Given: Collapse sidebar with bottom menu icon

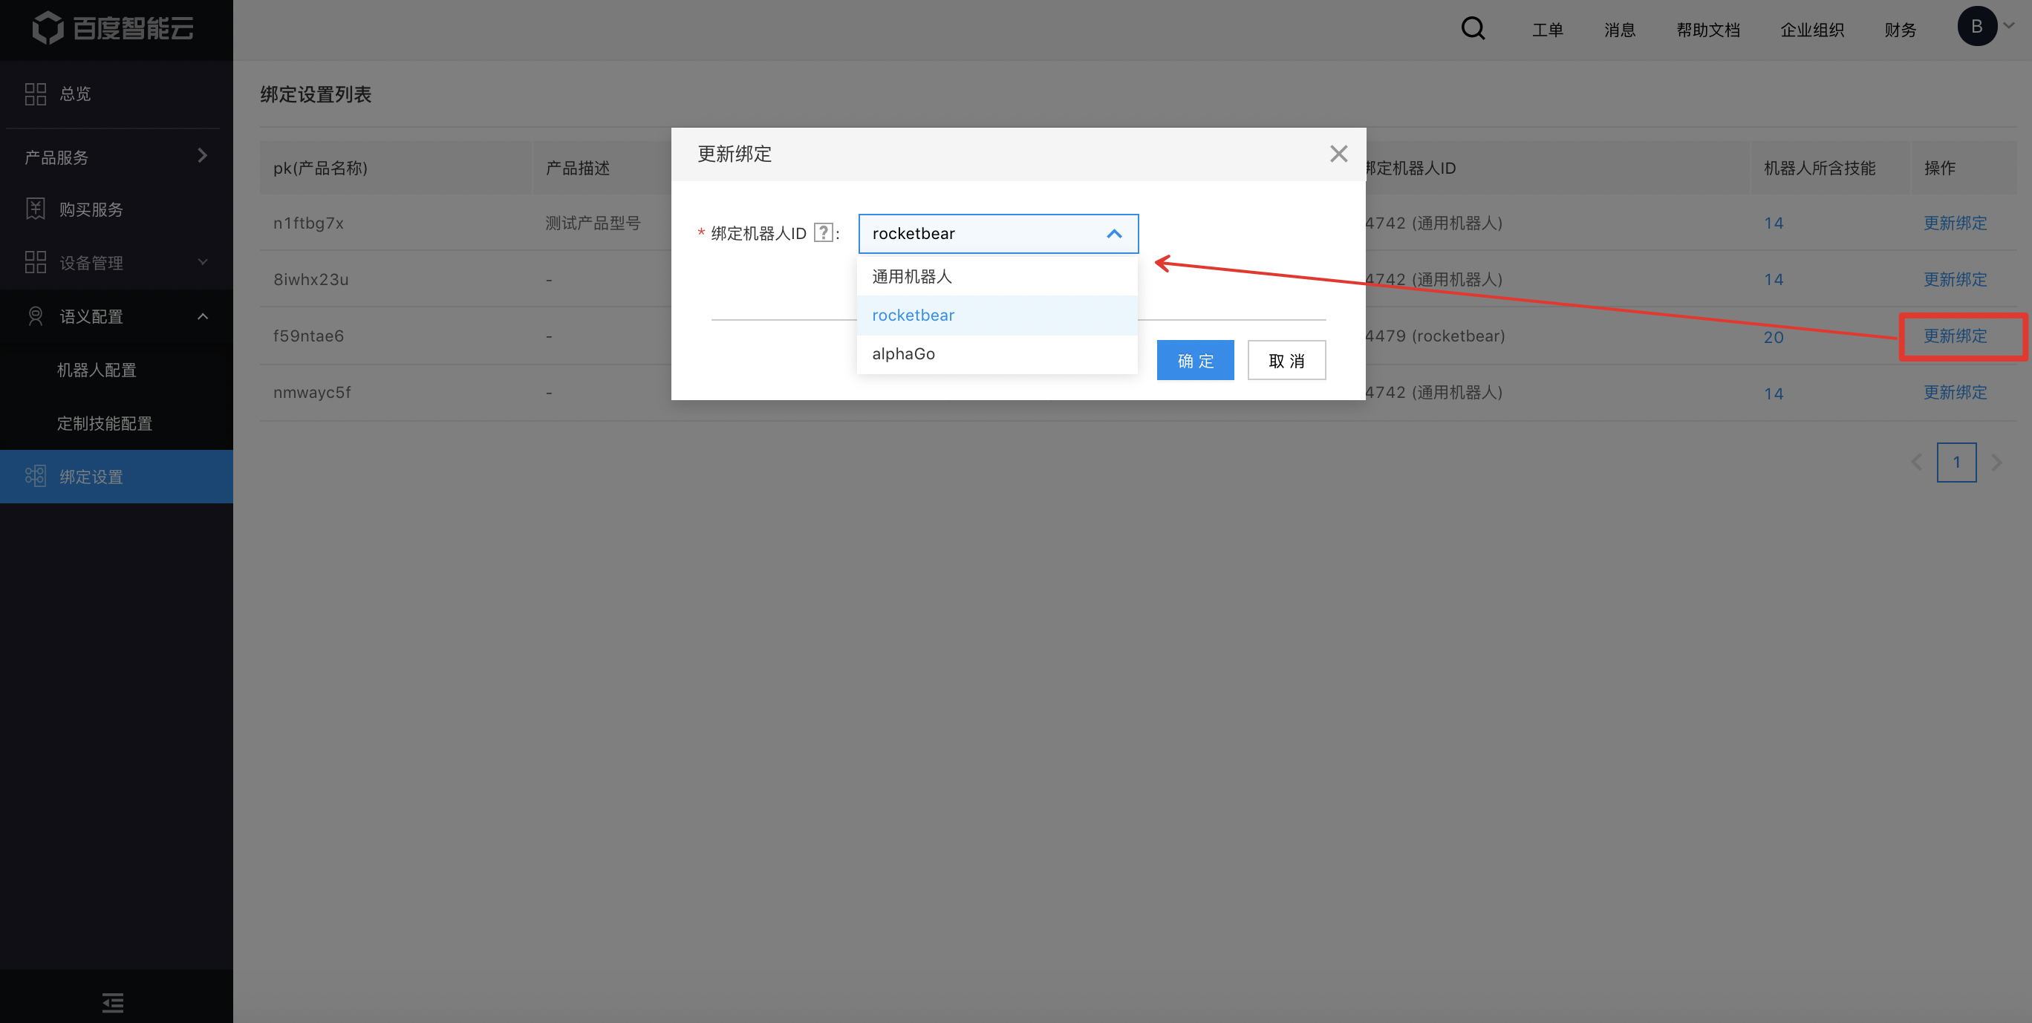Looking at the screenshot, I should [113, 1002].
